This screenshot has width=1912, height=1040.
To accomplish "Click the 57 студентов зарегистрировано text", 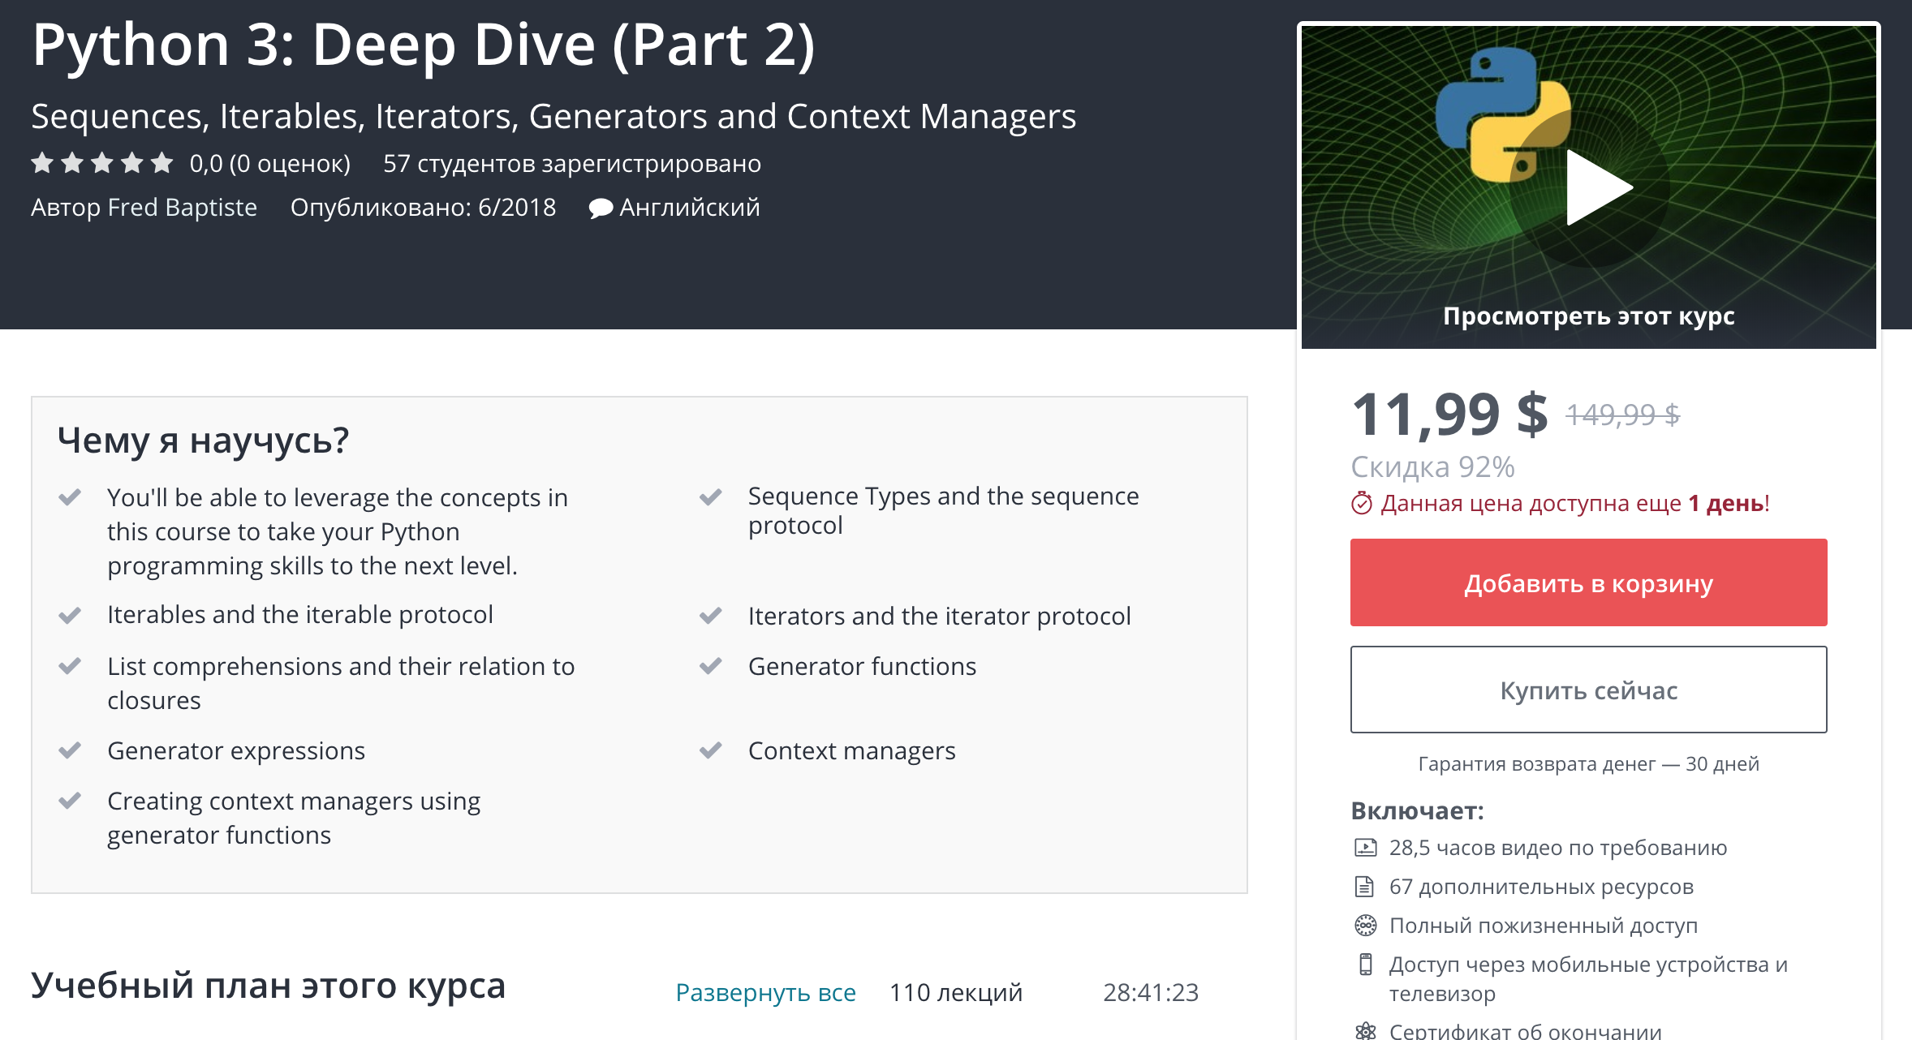I will tap(571, 164).
